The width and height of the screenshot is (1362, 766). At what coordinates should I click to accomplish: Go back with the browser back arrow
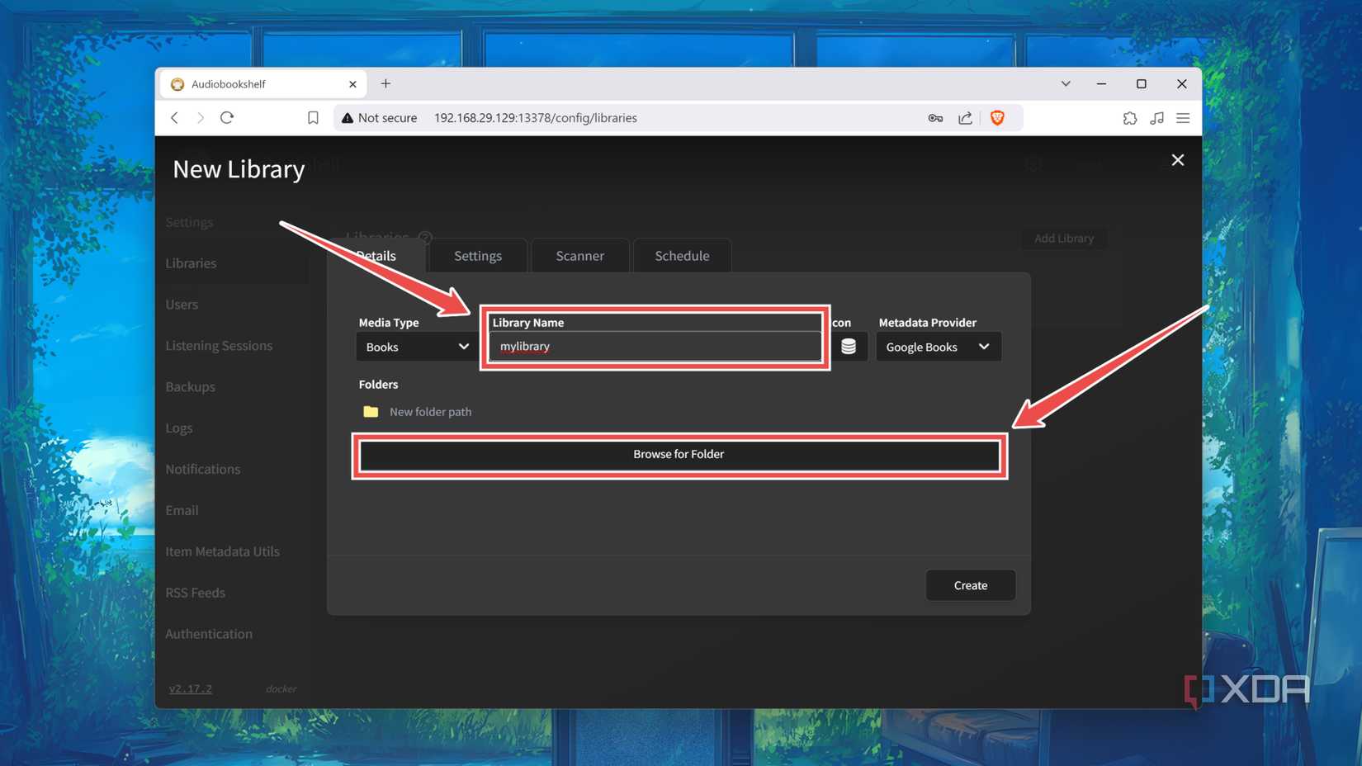(x=174, y=118)
